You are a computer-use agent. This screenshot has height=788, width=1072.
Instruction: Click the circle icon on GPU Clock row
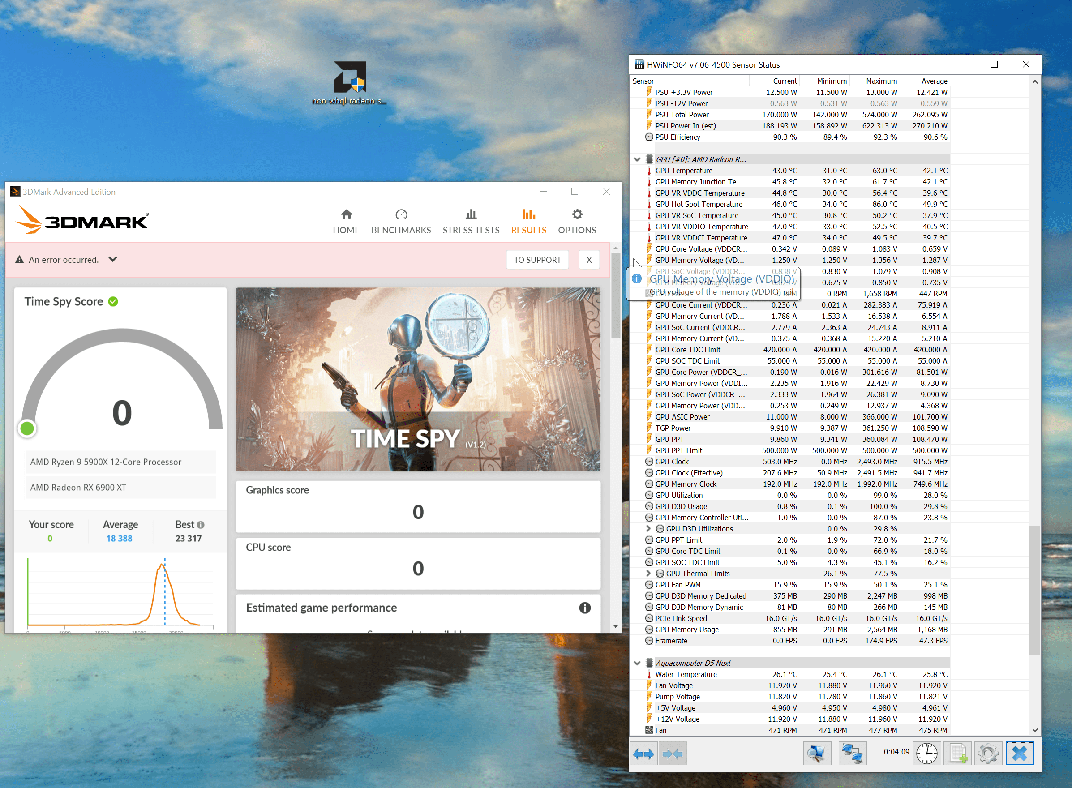click(x=649, y=462)
